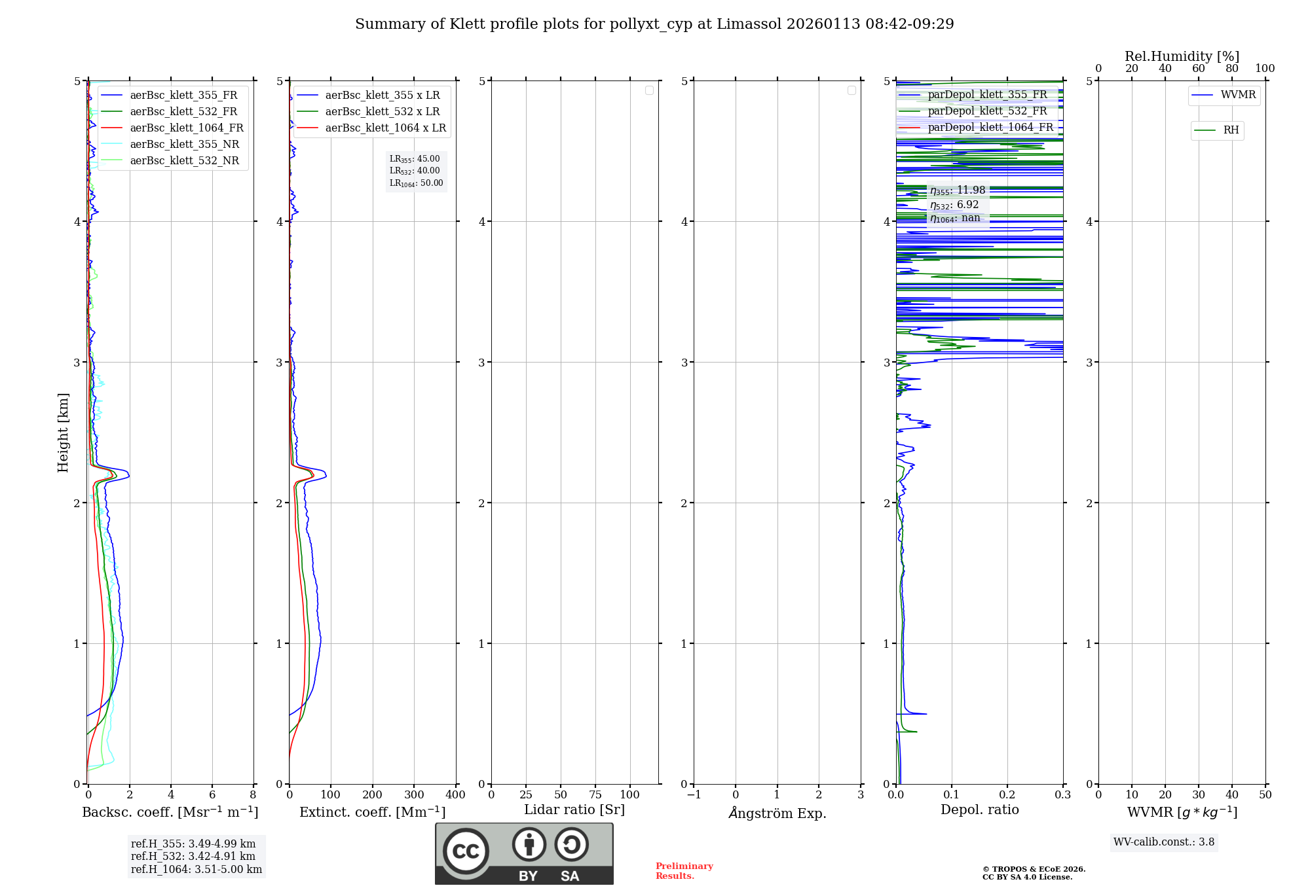Click the parDepol_klett_532_FR legend entry
1310x890 pixels.
click(987, 111)
